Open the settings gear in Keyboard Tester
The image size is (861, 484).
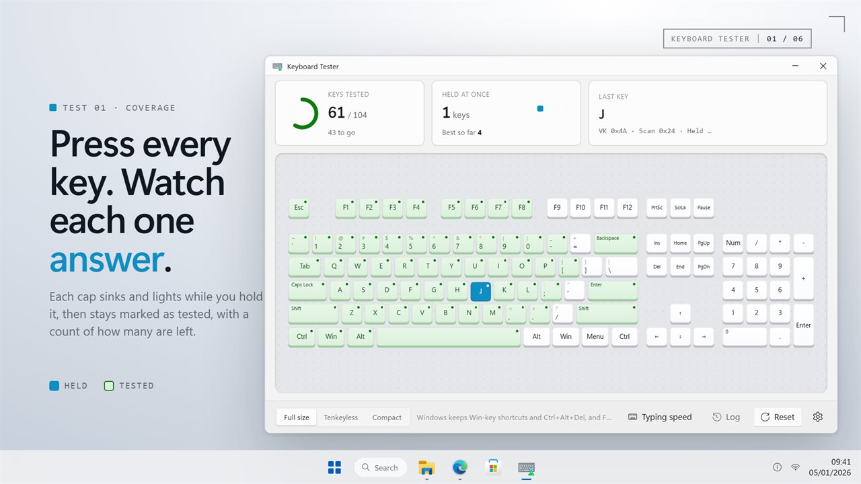tap(817, 417)
